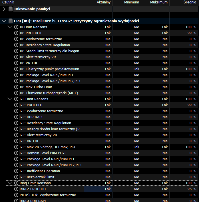The image size is (199, 202).
Task: Click the 0 % average of GT: Inefficient Operation
Action: (193, 171)
